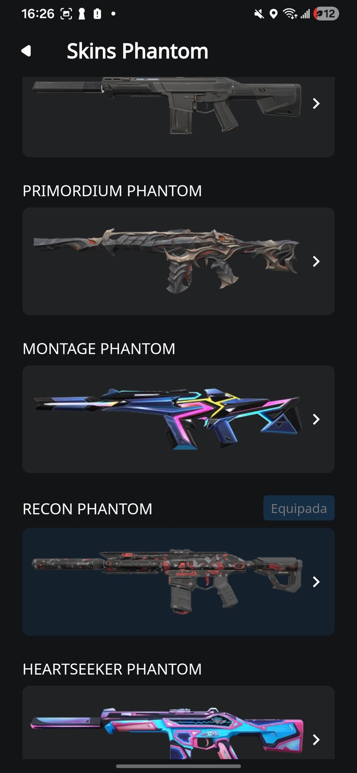Open the Montage Phantom chevron arrow
This screenshot has width=357, height=773.
316,419
